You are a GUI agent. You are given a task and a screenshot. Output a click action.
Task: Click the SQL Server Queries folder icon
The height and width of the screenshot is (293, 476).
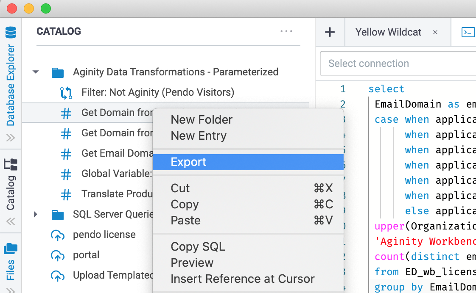[x=57, y=215]
